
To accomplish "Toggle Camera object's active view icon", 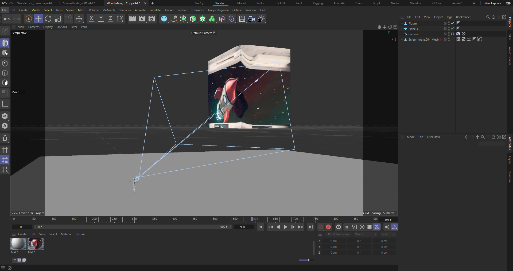I will coord(453,34).
